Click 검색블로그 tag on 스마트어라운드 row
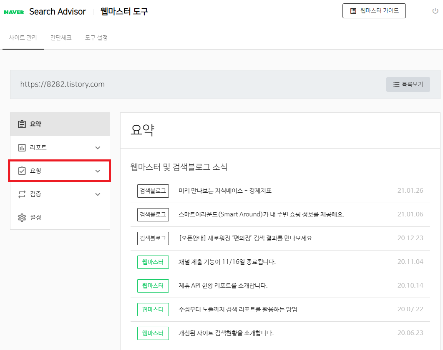Screen dimensions: 443x350 pos(153,215)
